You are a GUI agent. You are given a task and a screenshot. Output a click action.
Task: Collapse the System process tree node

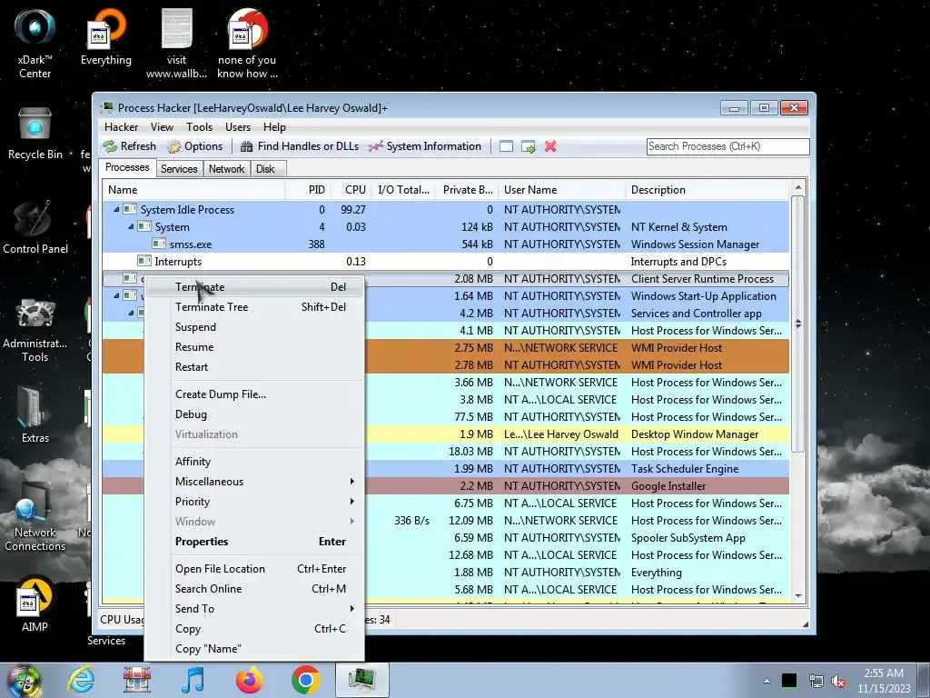click(131, 226)
